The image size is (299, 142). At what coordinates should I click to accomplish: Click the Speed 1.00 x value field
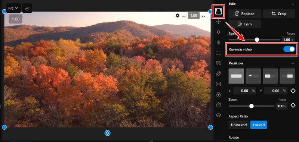pos(288,40)
